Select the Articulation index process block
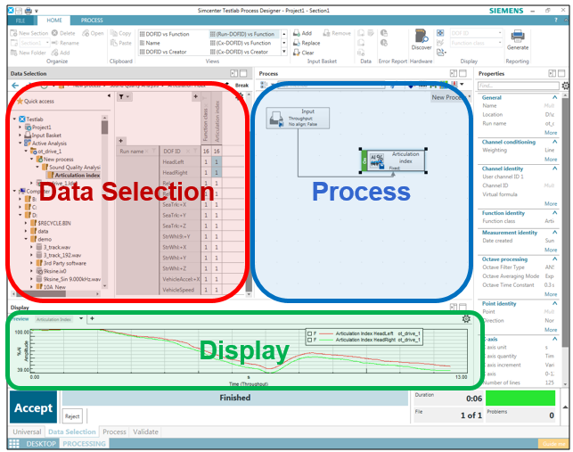The width and height of the screenshot is (573, 452). pos(394,160)
